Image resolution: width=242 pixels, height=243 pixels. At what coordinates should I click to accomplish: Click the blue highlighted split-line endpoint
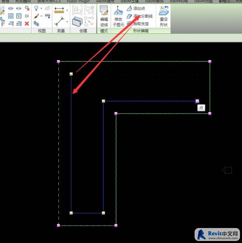coord(197,101)
